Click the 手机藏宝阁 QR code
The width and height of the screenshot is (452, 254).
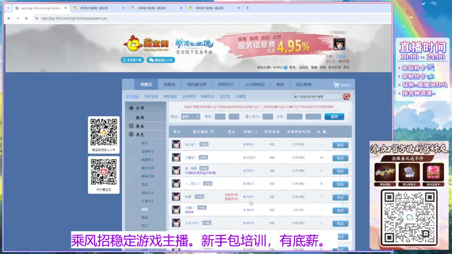[104, 172]
